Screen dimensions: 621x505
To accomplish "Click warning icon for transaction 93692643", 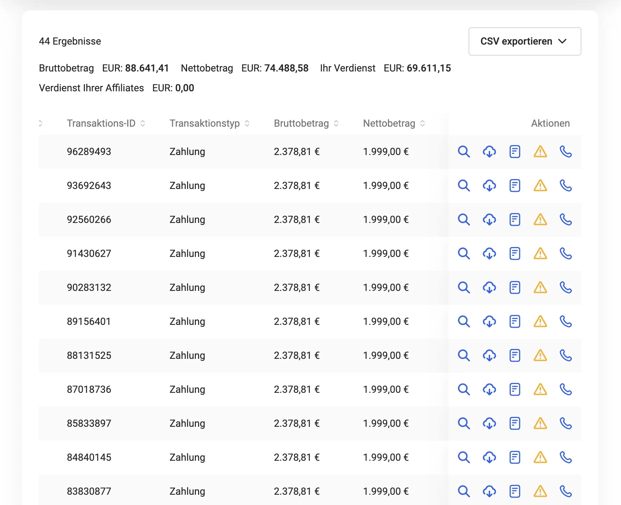I will [540, 185].
